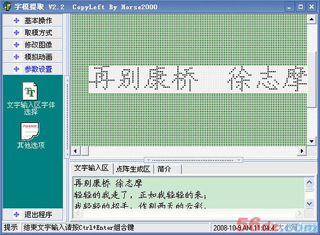Click the dot matrix scroll down arrow
This screenshot has height=235, width=320.
click(312, 142)
